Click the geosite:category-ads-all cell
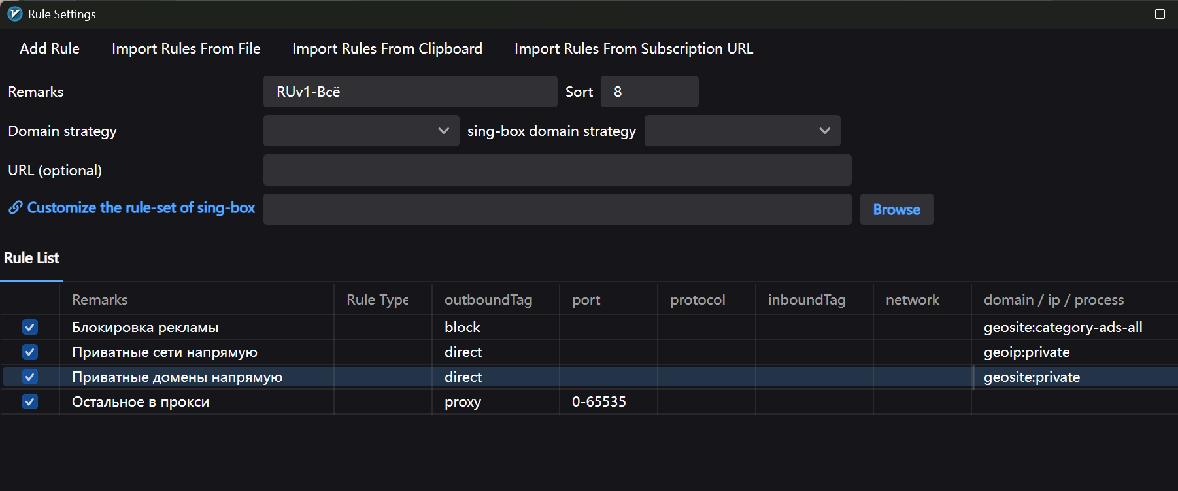Viewport: 1178px width, 491px height. (x=1063, y=327)
